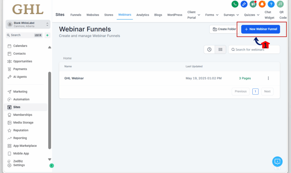Click the sidebar vertical scrollbar thumb
Viewport: 291px width, 173px height.
pyautogui.click(x=49, y=110)
